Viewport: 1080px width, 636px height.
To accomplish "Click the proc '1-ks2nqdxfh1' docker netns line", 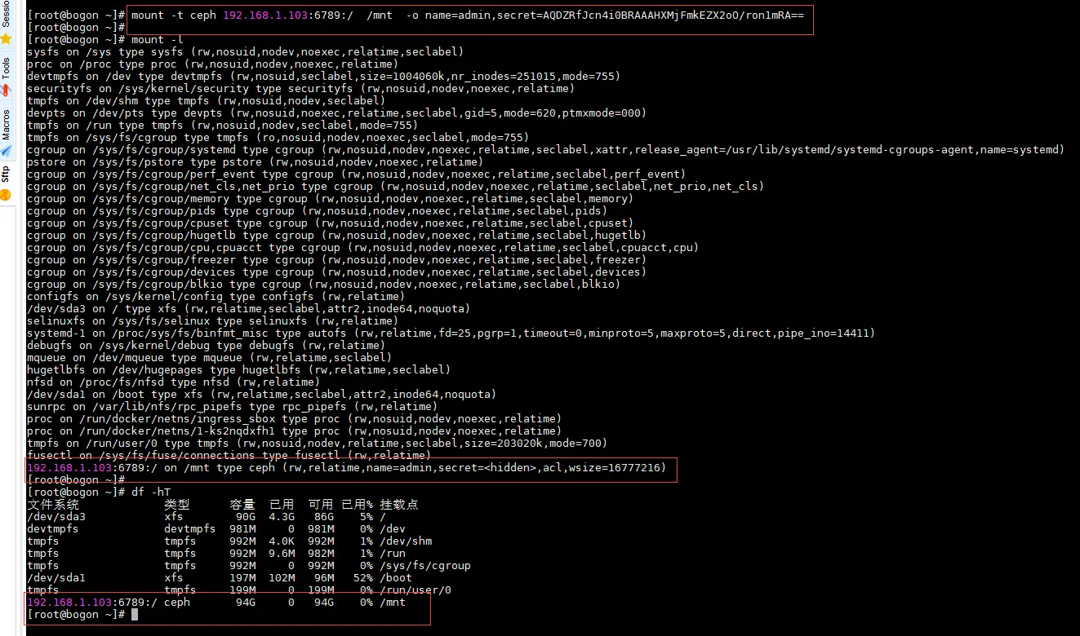I will [x=294, y=431].
